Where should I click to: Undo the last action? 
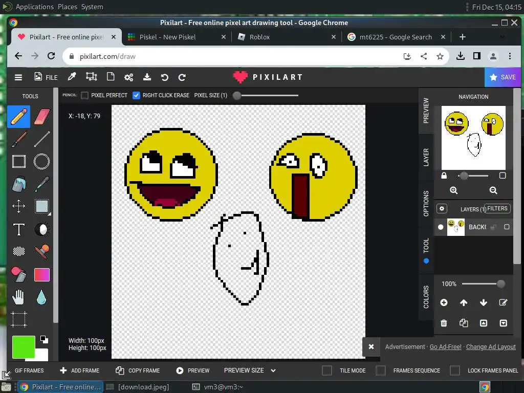point(164,78)
